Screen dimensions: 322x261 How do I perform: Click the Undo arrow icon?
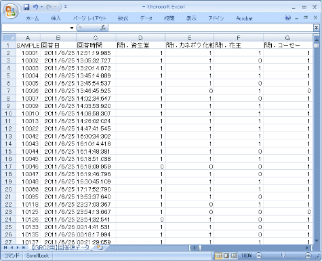point(35,7)
